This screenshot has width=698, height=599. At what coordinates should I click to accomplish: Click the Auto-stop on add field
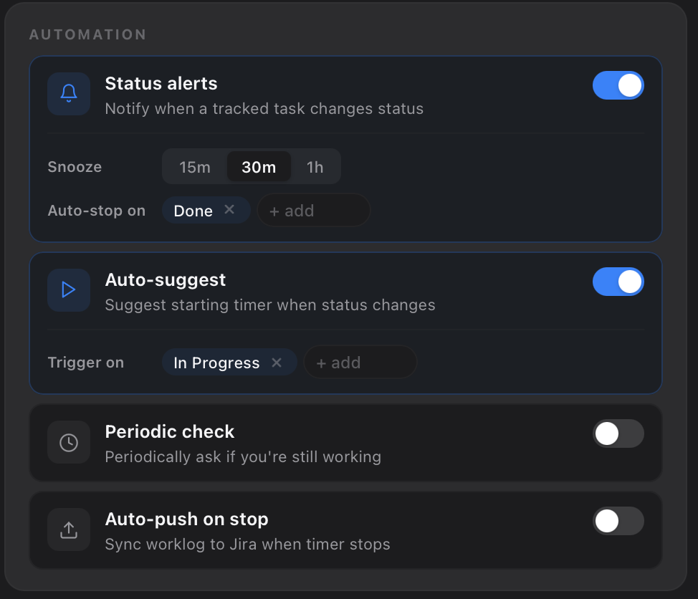[314, 211]
